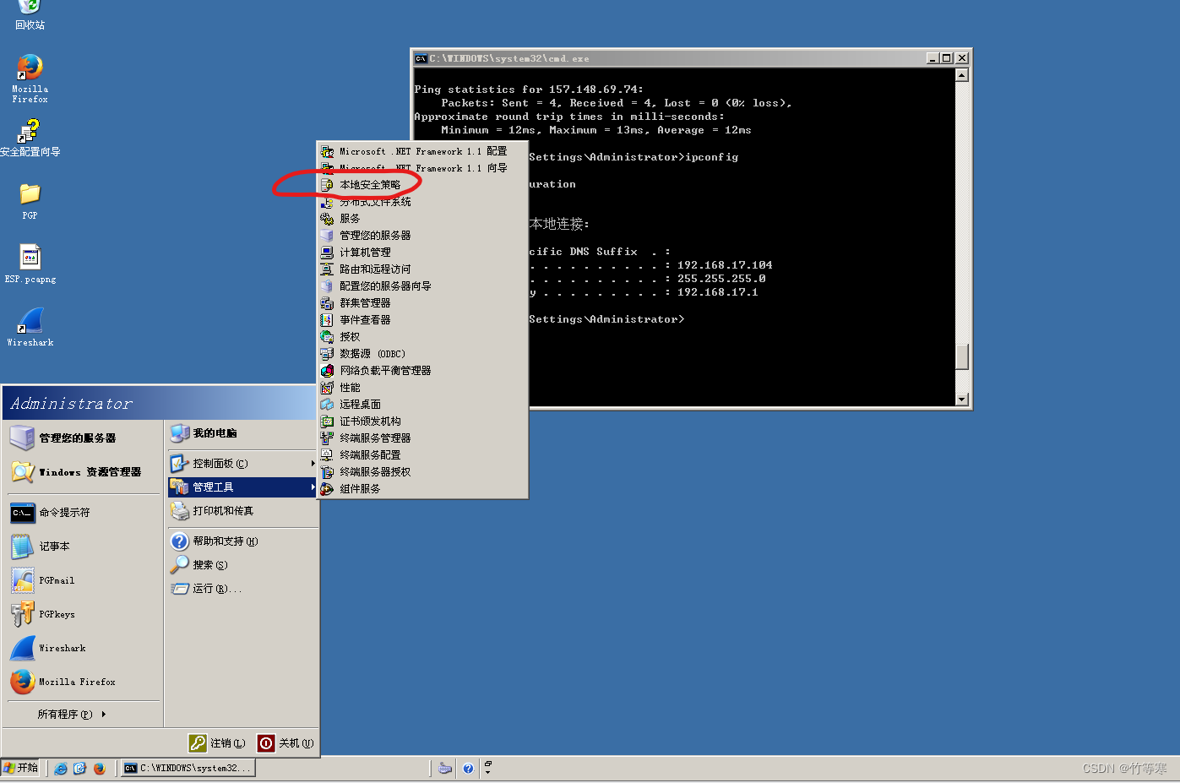The height and width of the screenshot is (783, 1180).
Task: Click the help icon in taskbar
Action: pos(468,769)
